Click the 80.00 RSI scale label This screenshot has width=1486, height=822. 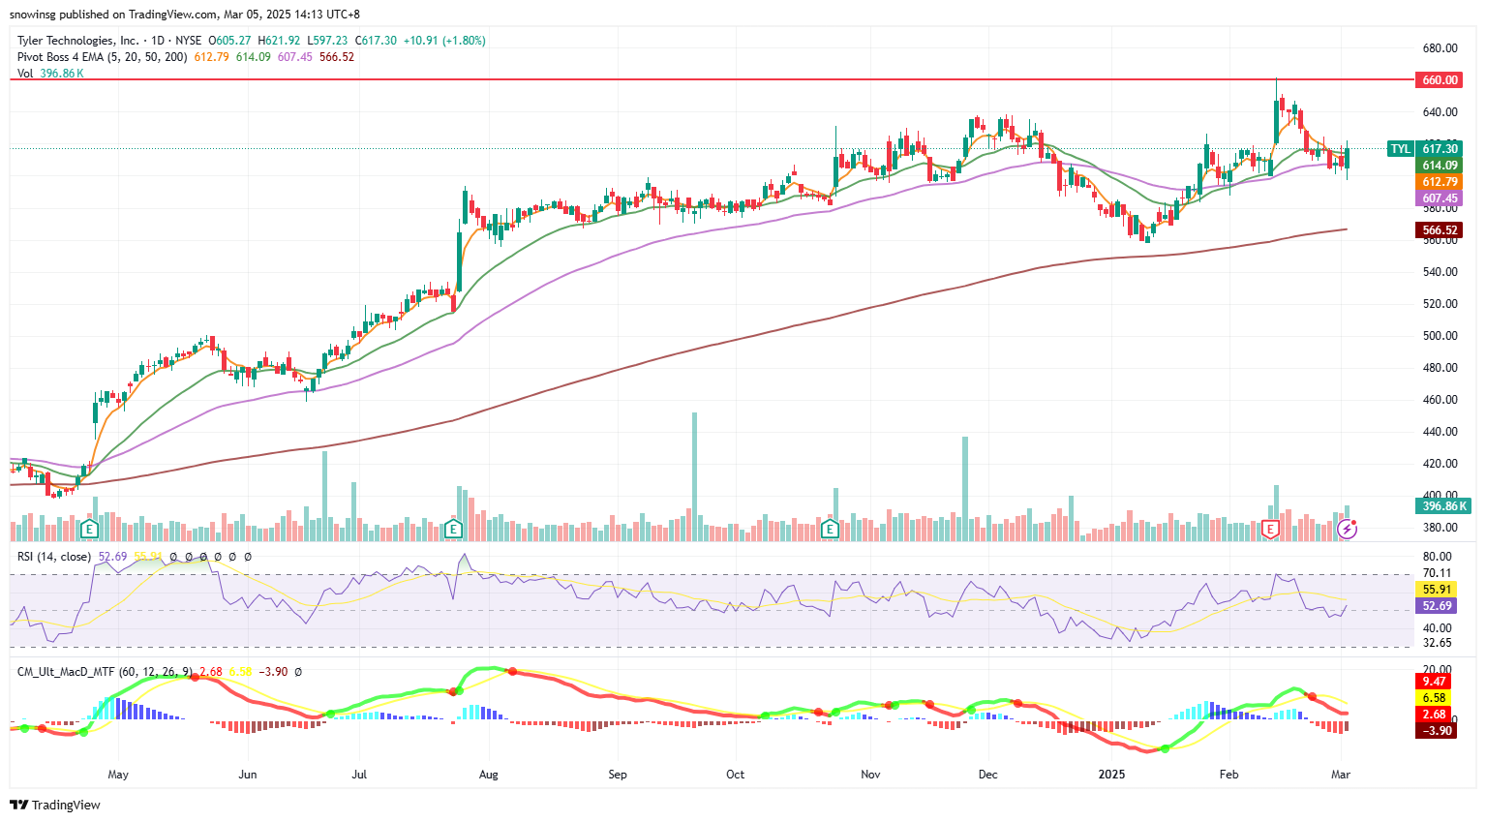click(x=1437, y=557)
